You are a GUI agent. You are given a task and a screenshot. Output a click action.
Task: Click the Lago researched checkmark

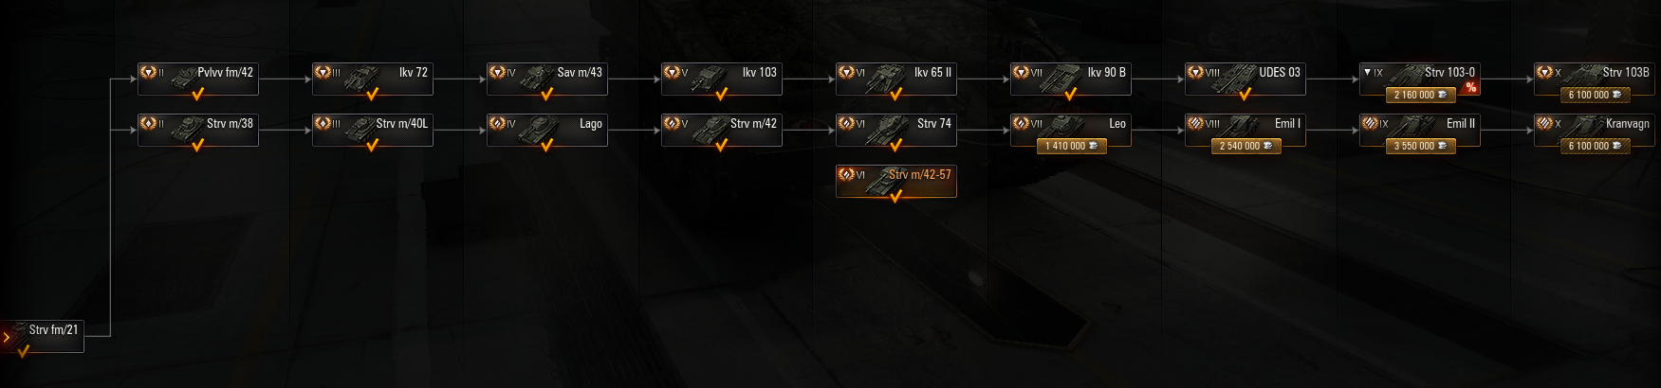click(x=546, y=145)
